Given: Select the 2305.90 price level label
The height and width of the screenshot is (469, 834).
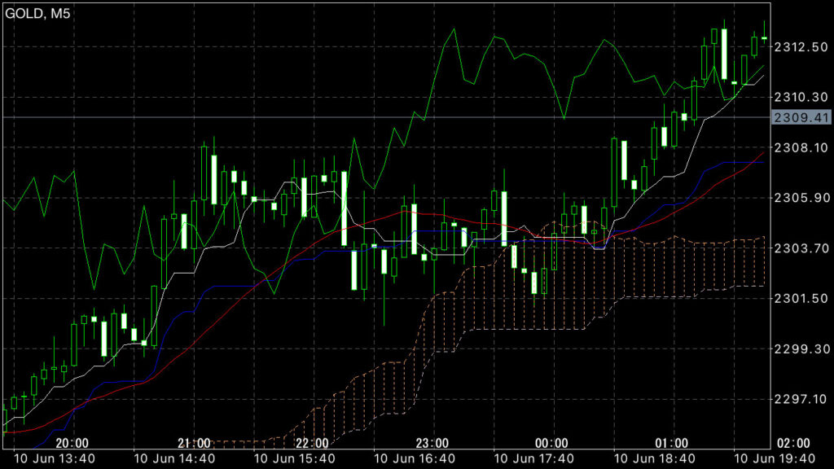Looking at the screenshot, I should point(801,197).
